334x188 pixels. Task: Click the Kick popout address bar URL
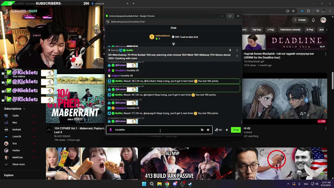pyautogui.click(x=128, y=22)
